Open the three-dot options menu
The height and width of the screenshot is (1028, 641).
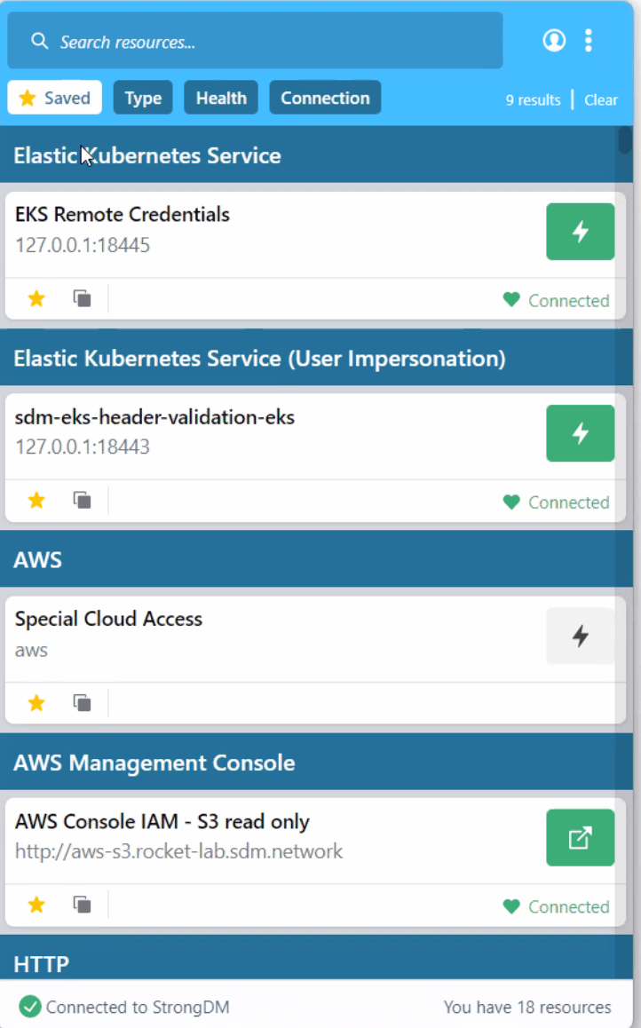[589, 40]
